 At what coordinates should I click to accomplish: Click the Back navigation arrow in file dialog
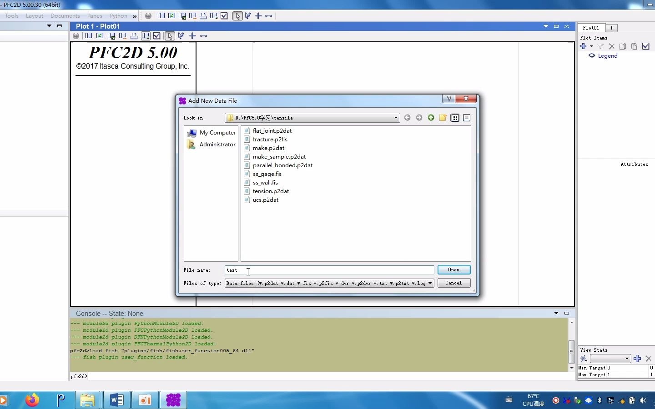pos(407,118)
